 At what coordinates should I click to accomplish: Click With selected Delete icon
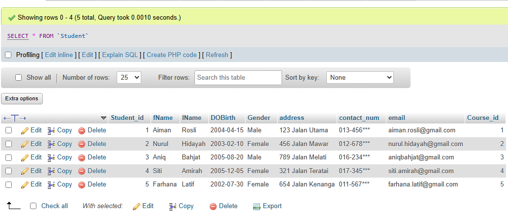pyautogui.click(x=213, y=206)
